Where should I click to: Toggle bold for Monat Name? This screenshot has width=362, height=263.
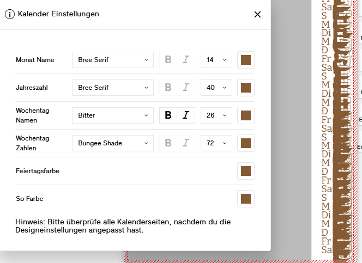coord(168,60)
